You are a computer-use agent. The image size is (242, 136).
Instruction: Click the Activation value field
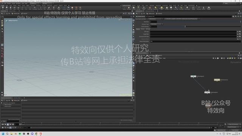pyautogui.click(x=154, y=22)
